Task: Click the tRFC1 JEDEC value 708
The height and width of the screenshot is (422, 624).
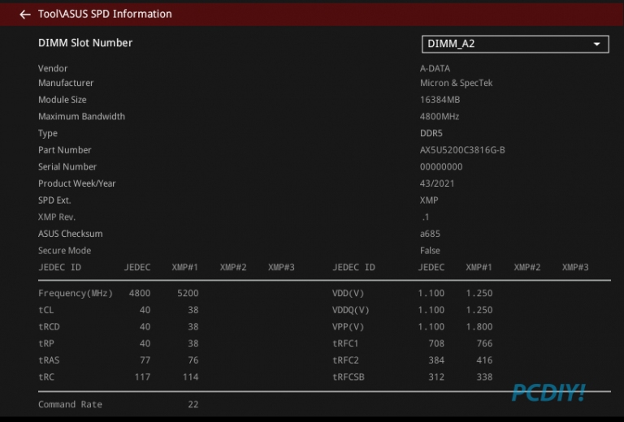Action: click(x=436, y=343)
